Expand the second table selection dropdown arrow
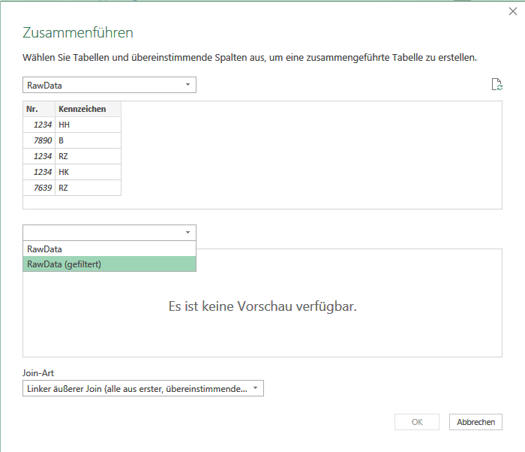The image size is (525, 452). pyautogui.click(x=187, y=232)
